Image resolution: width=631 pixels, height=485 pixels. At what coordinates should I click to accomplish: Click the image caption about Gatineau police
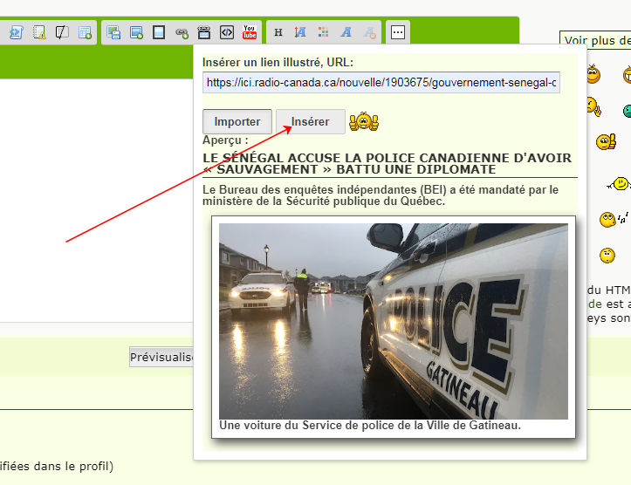coord(370,426)
